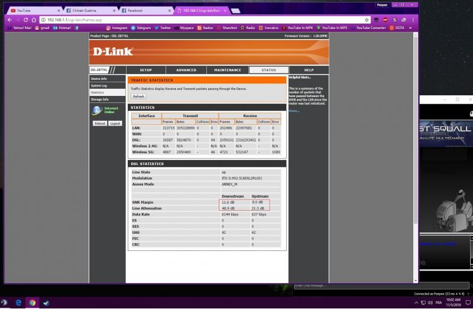Open the ADVANCED router tab
Screen dimensions: 473x309
pyautogui.click(x=186, y=70)
